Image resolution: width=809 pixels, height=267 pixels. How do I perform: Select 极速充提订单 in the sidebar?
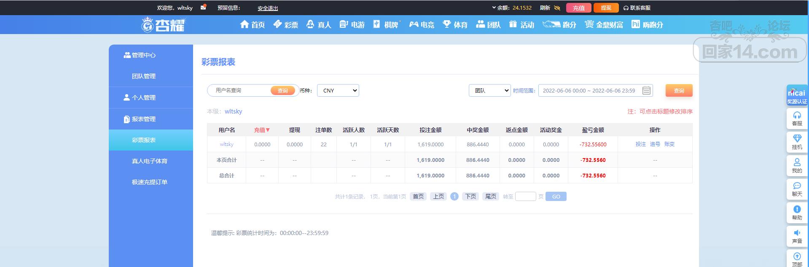150,182
